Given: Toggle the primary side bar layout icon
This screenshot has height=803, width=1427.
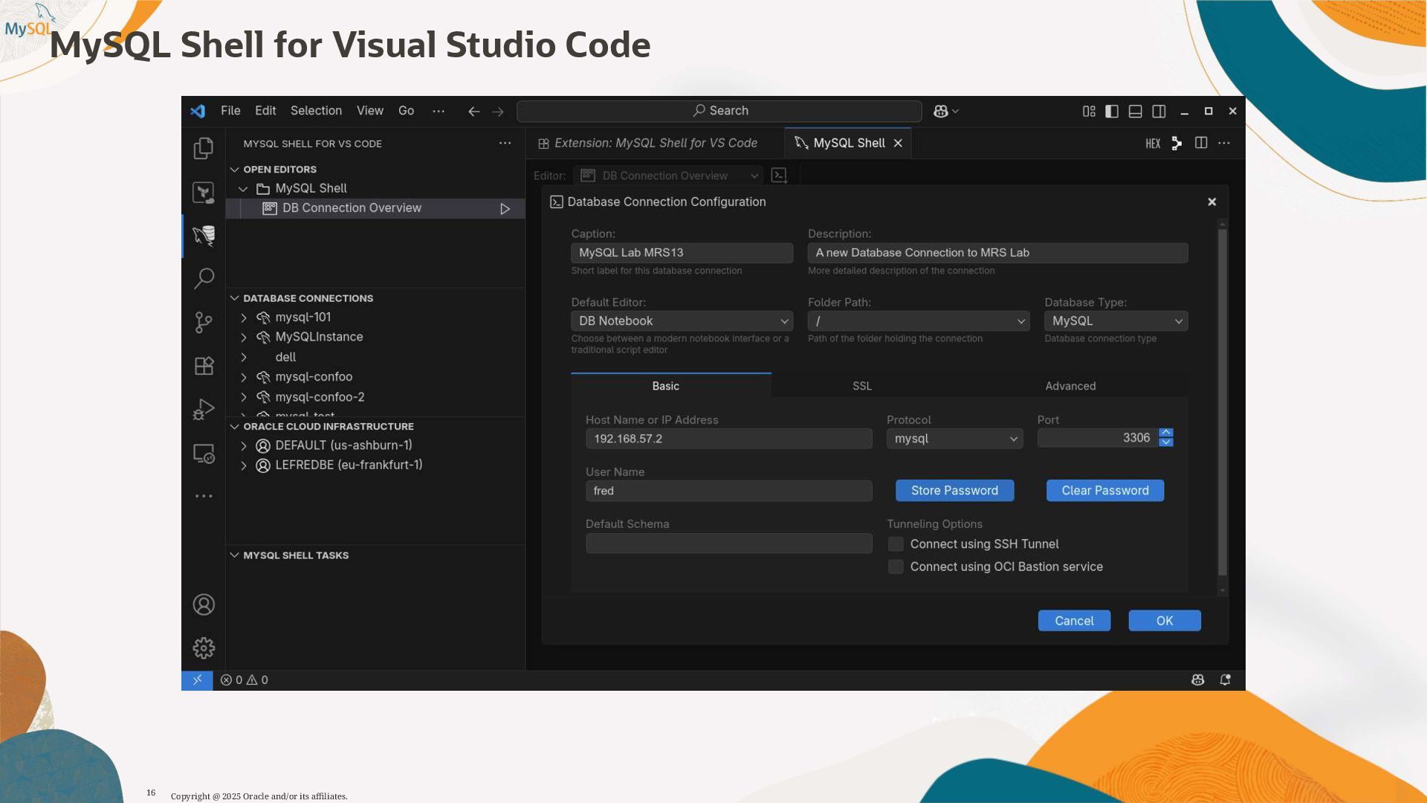Looking at the screenshot, I should coord(1112,111).
